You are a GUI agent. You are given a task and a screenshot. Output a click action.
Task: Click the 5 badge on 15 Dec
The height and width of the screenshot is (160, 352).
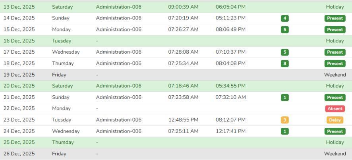pos(284,30)
